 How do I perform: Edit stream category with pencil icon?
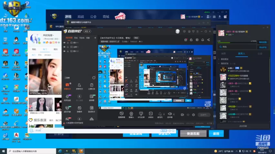[x=118, y=41]
